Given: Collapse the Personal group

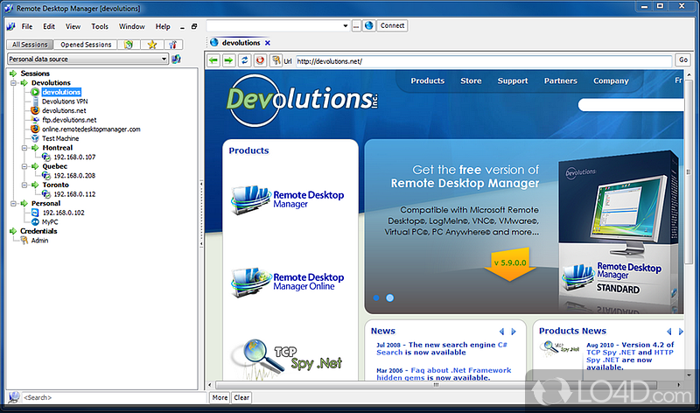Looking at the screenshot, I should click(13, 204).
